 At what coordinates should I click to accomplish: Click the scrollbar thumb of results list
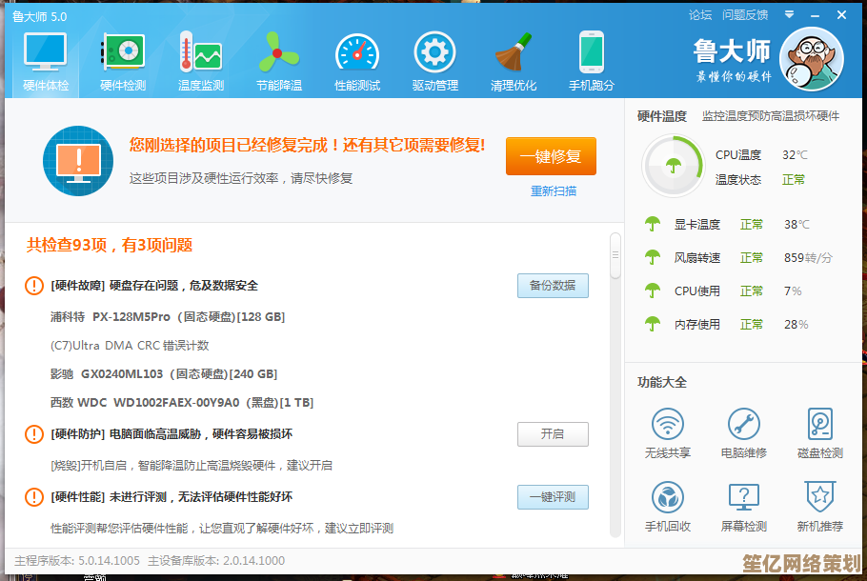(x=615, y=255)
